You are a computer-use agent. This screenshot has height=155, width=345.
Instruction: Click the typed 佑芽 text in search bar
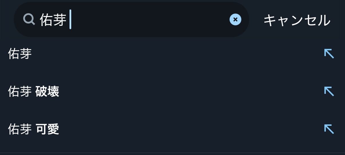pos(53,20)
